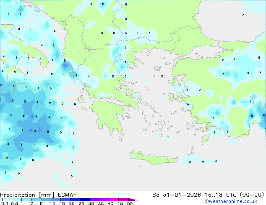Screen dimensions: 266x205
Task: Click the 45–50 mm legend color box
Action: coord(123,200)
